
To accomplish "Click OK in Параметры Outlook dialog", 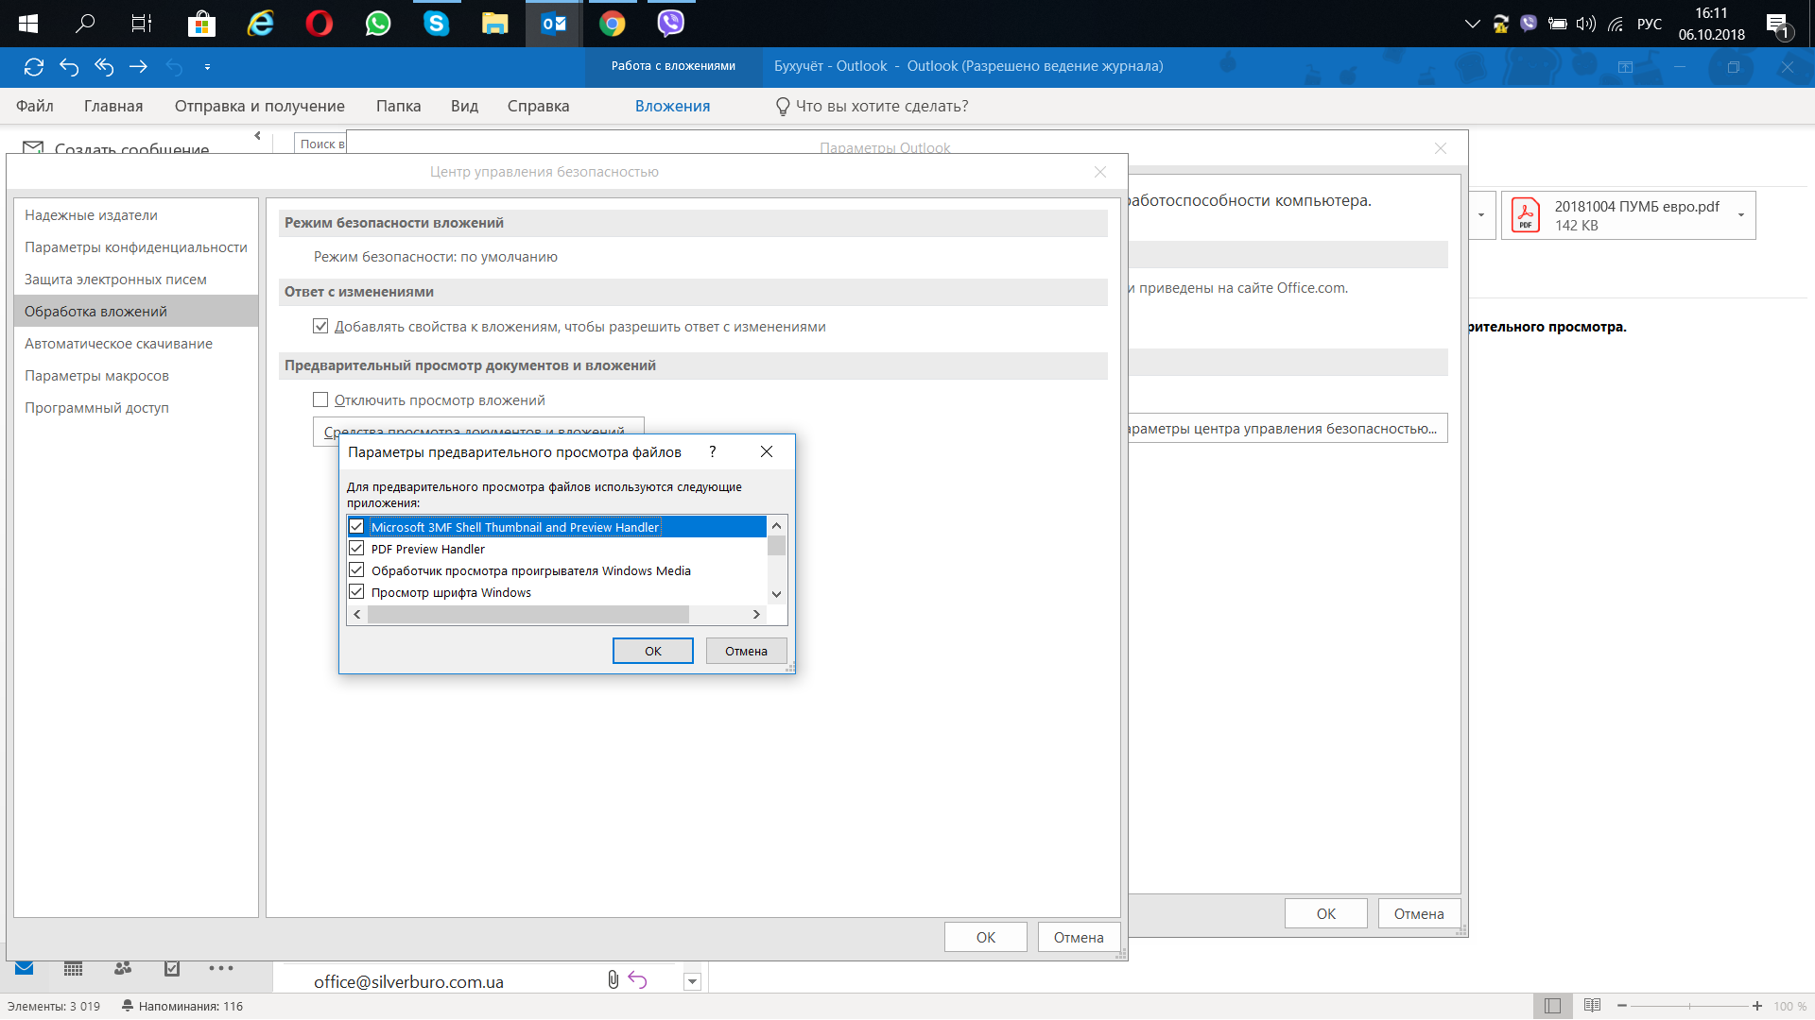I will click(1326, 913).
